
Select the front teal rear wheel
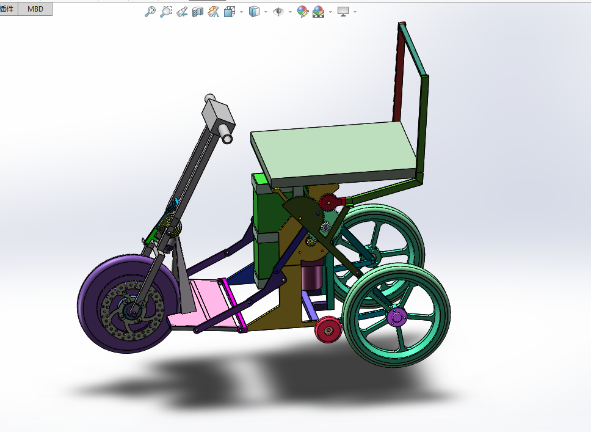tap(396, 315)
